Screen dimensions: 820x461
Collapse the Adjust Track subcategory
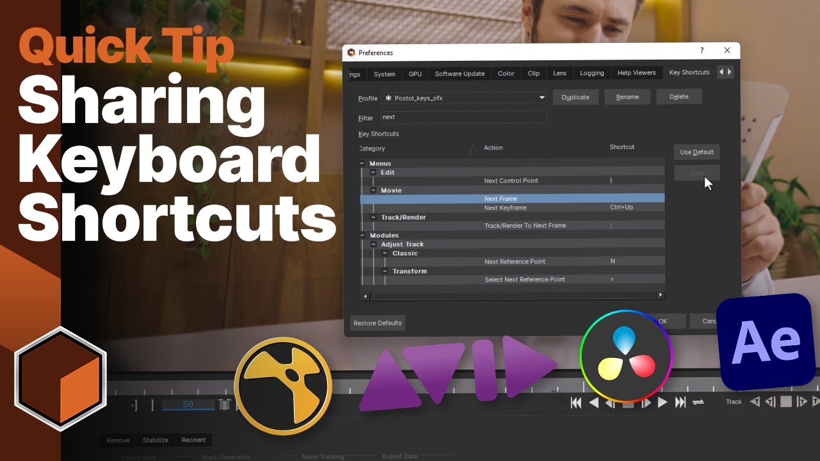[373, 245]
